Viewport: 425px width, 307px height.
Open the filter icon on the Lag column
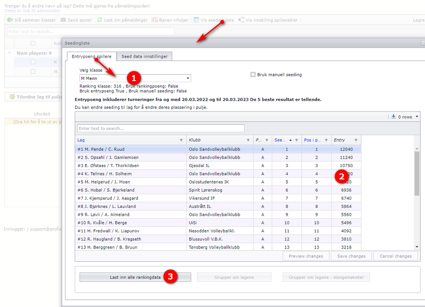[181, 140]
